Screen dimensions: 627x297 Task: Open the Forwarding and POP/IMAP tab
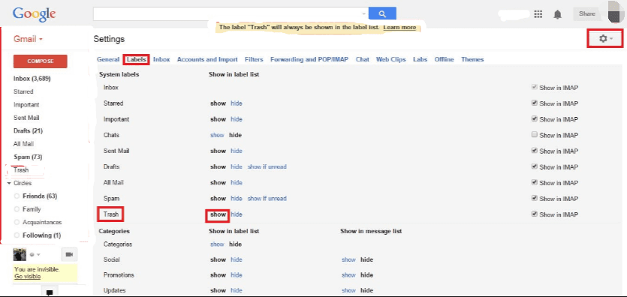309,59
